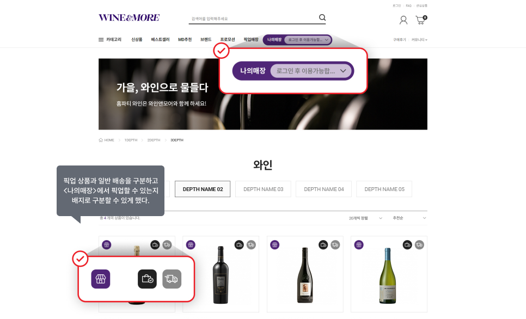Image resolution: width=526 pixels, height=319 pixels.
Task: Open the 구매후기 link
Action: point(399,40)
